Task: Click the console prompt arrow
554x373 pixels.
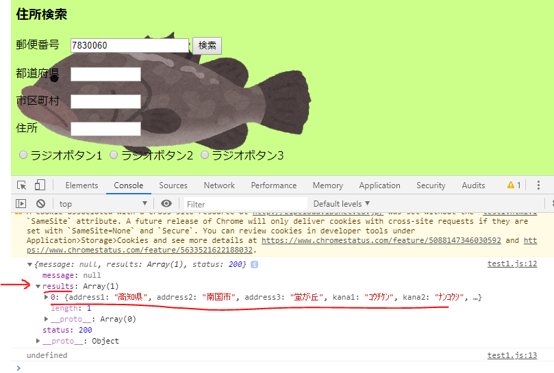Action: point(18,368)
